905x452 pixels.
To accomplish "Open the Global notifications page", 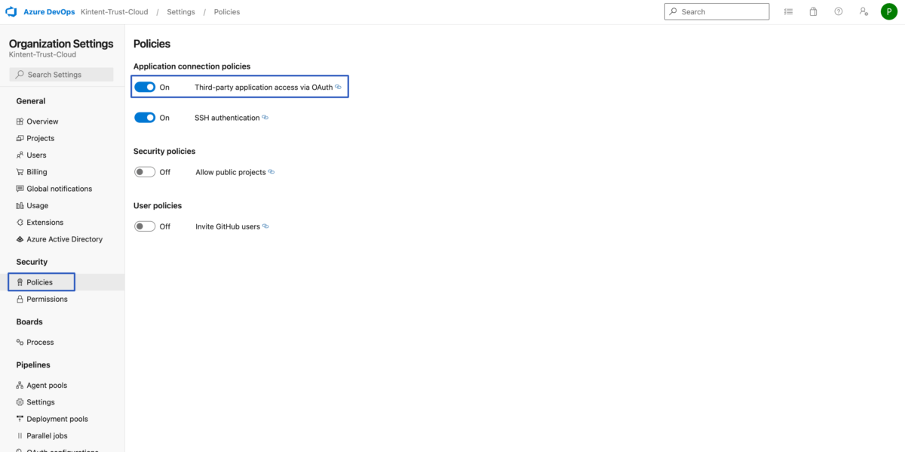I will 58,188.
